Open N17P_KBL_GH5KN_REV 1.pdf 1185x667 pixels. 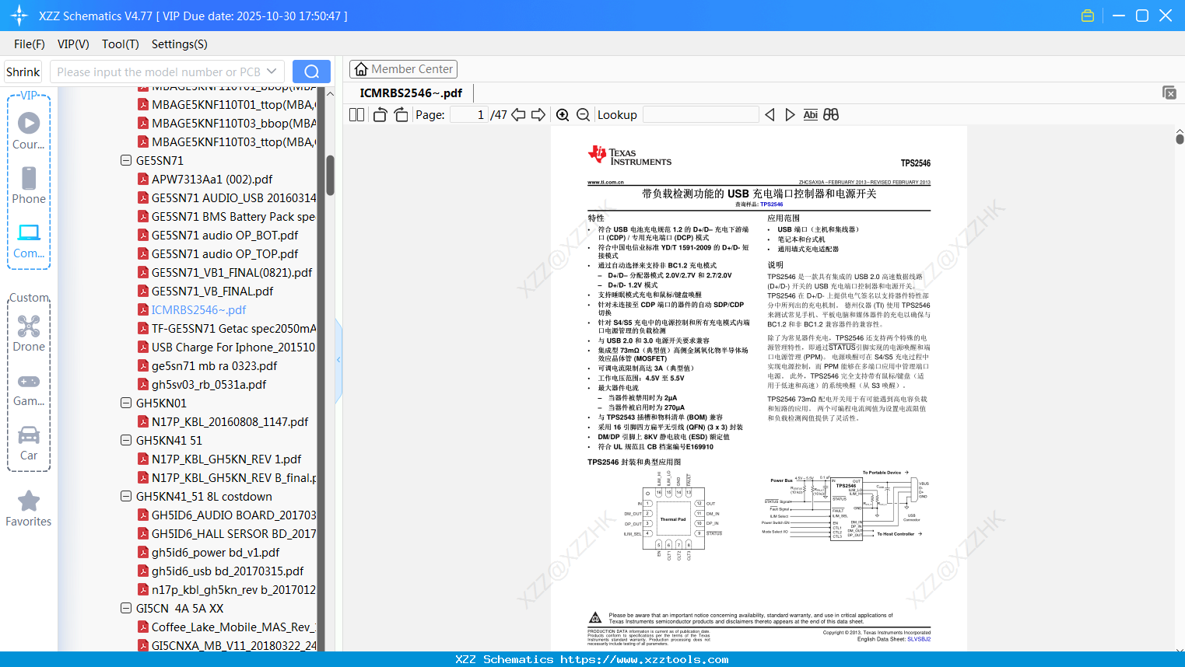(x=226, y=459)
